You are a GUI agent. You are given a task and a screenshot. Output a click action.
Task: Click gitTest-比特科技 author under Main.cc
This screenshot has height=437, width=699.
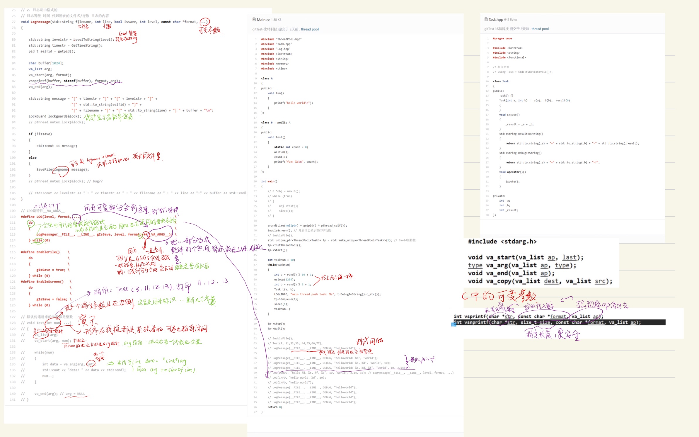[x=265, y=29]
